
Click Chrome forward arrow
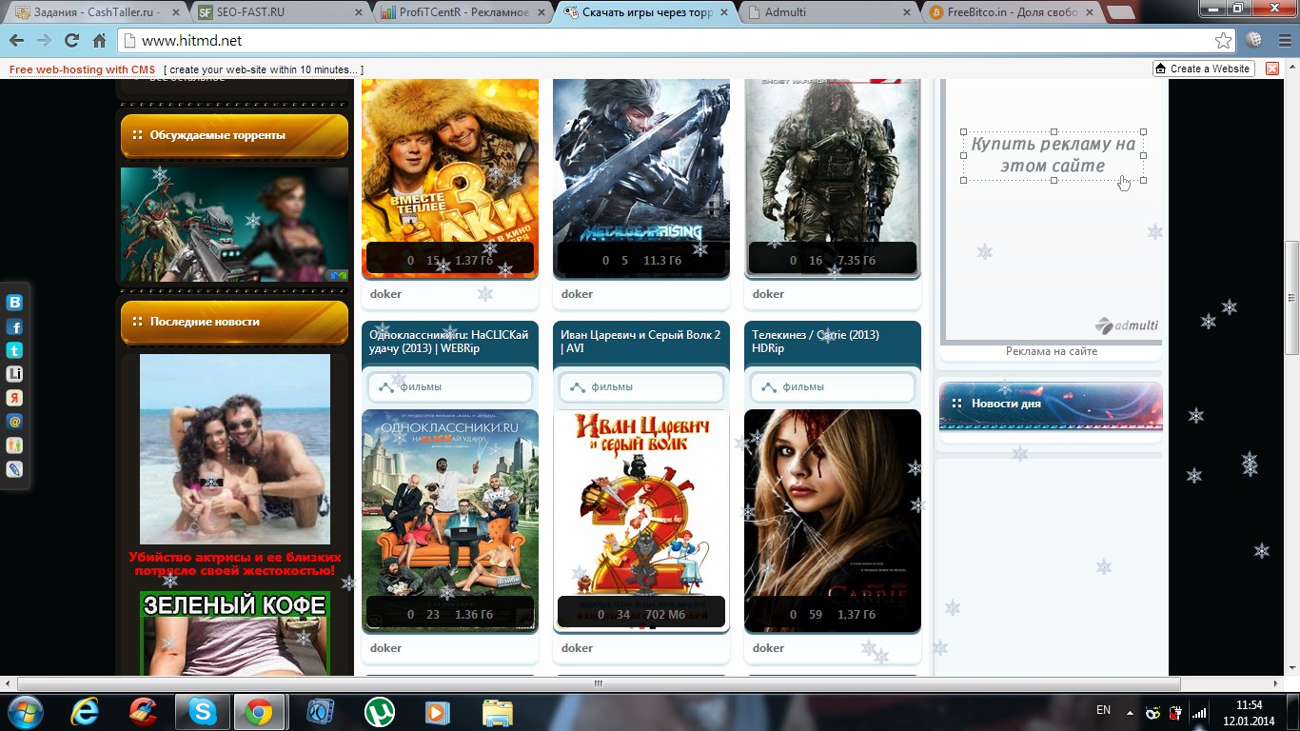[44, 41]
